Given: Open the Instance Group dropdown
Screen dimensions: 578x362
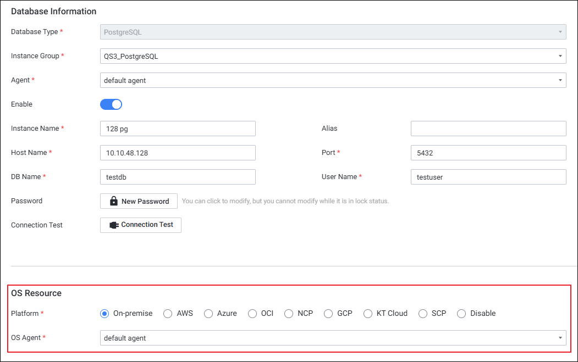Looking at the screenshot, I should click(333, 56).
